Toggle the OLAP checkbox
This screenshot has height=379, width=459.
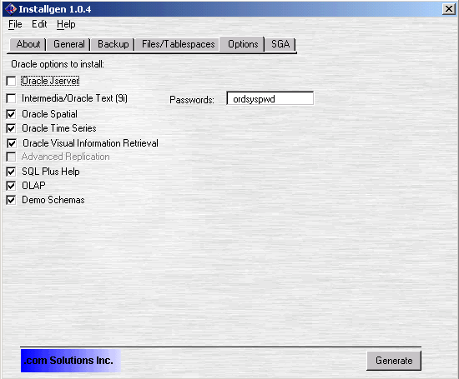pos(11,186)
